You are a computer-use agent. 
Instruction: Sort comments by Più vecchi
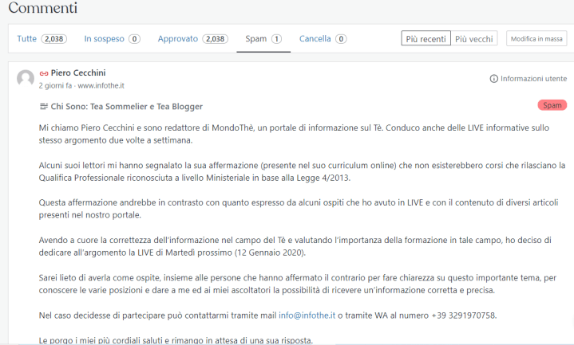[x=474, y=38]
